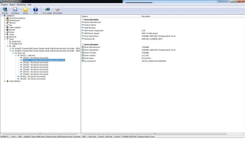245x154 pixels.
Task: Expand the Network tree node
Action: pos(5,37)
